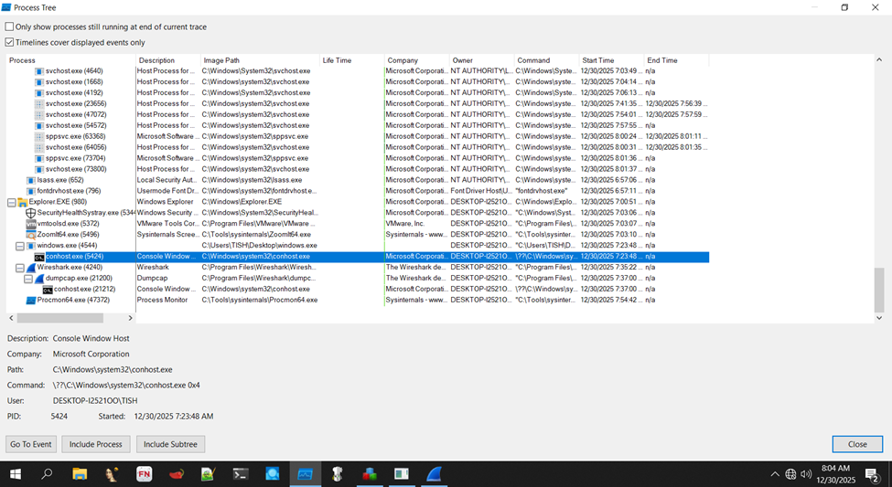Click horizontal scrollbar left arrow
This screenshot has height=487, width=892.
click(x=11, y=318)
